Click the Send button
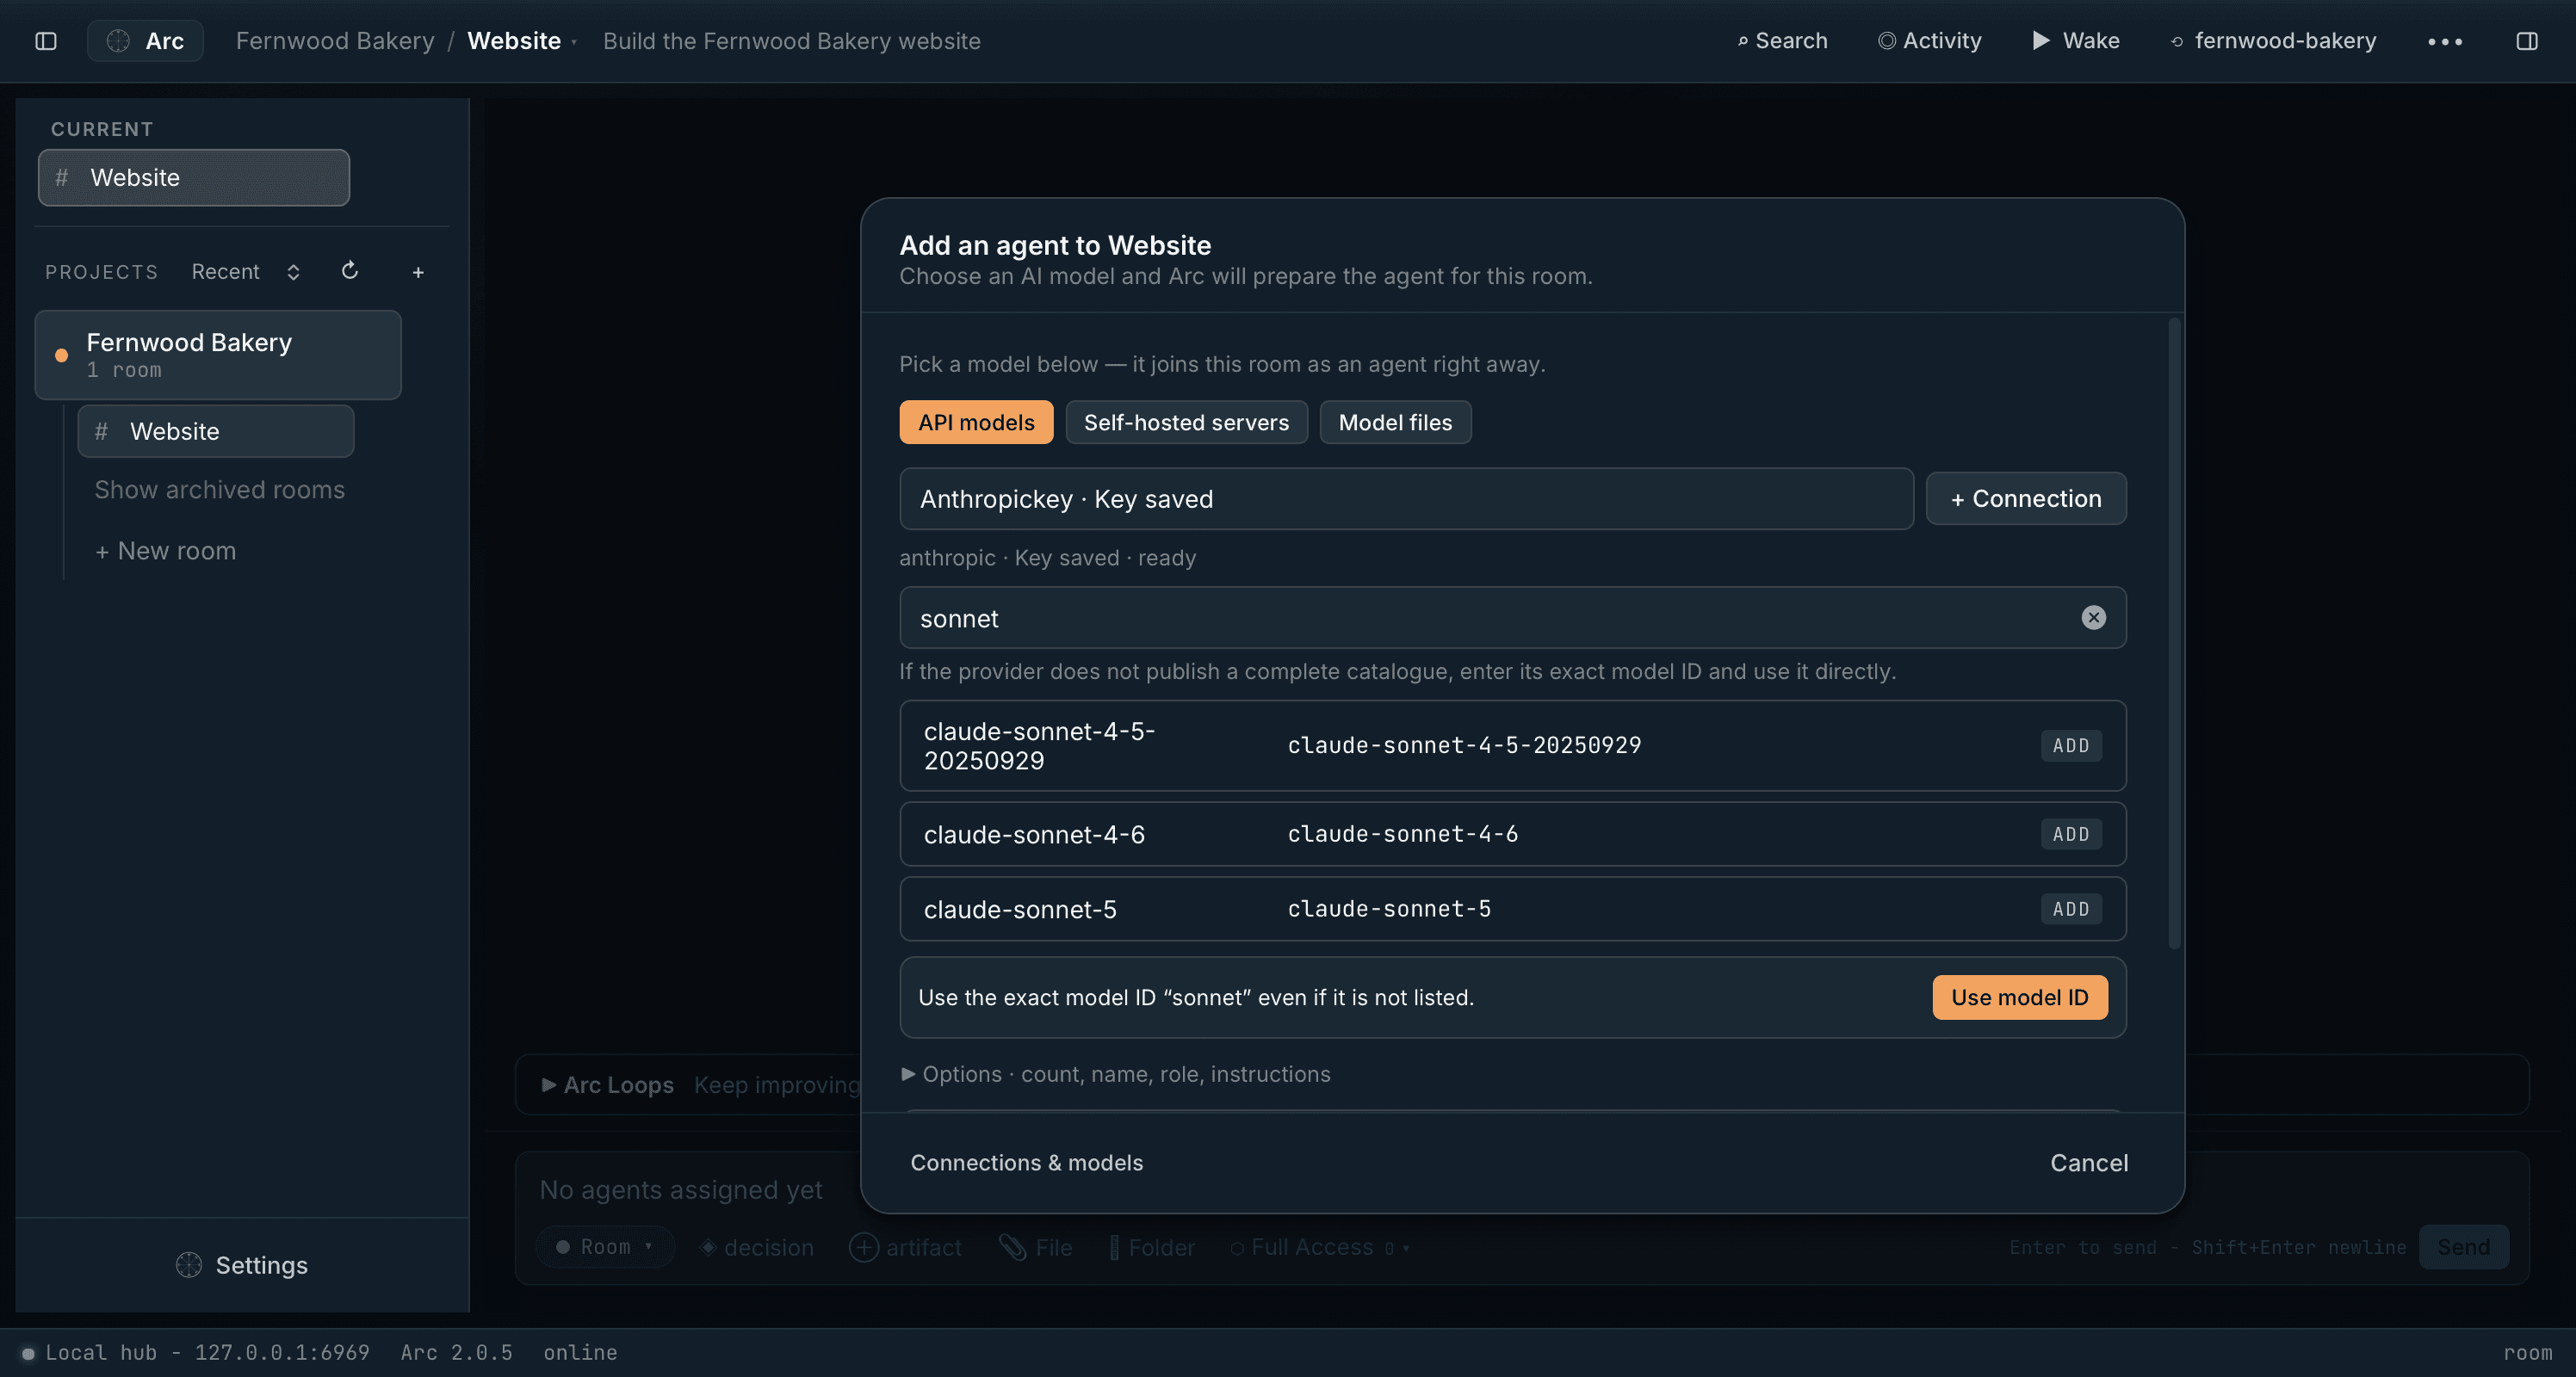 pos(2463,1247)
